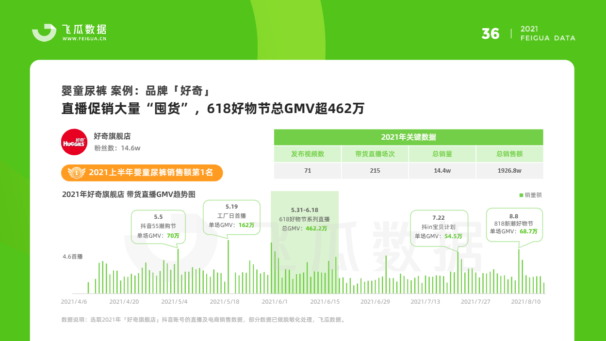Click the 2021年关键数据 table header
Image resolution: width=606 pixels, height=341 pixels.
click(409, 137)
